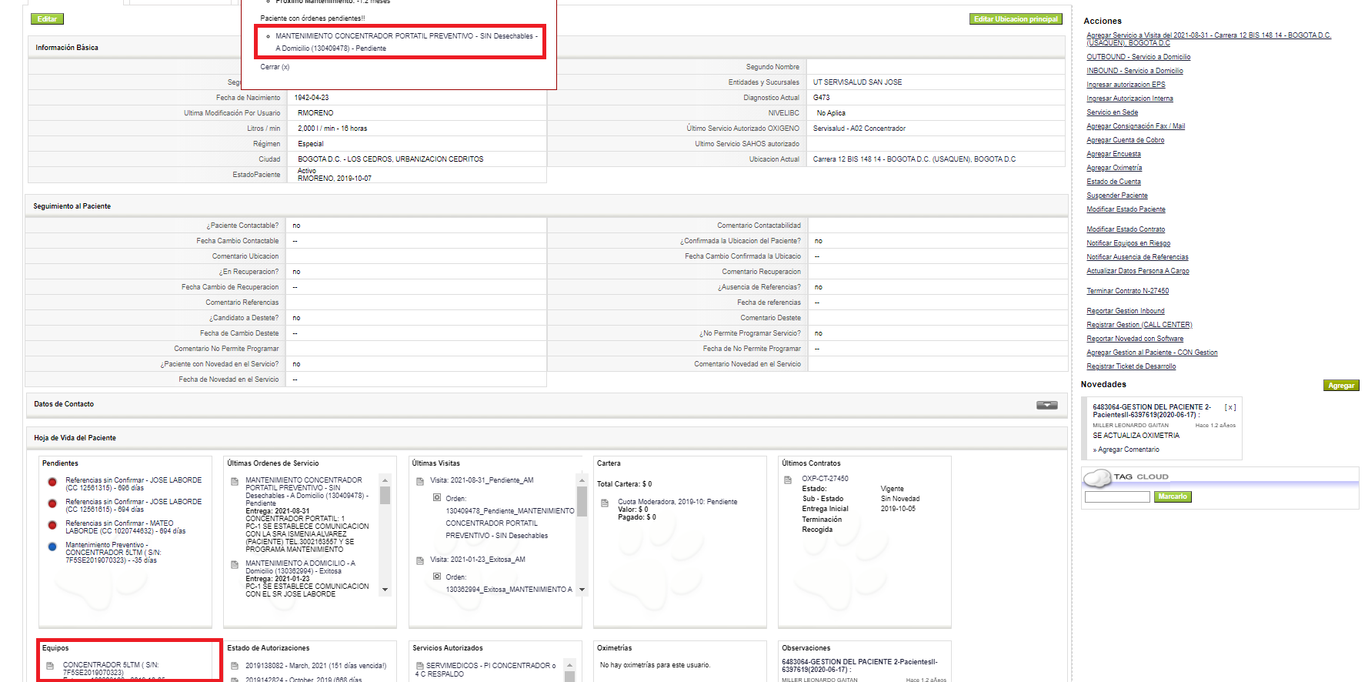Click blue dot for Mantenimiento Preventivo pending item

pos(52,547)
